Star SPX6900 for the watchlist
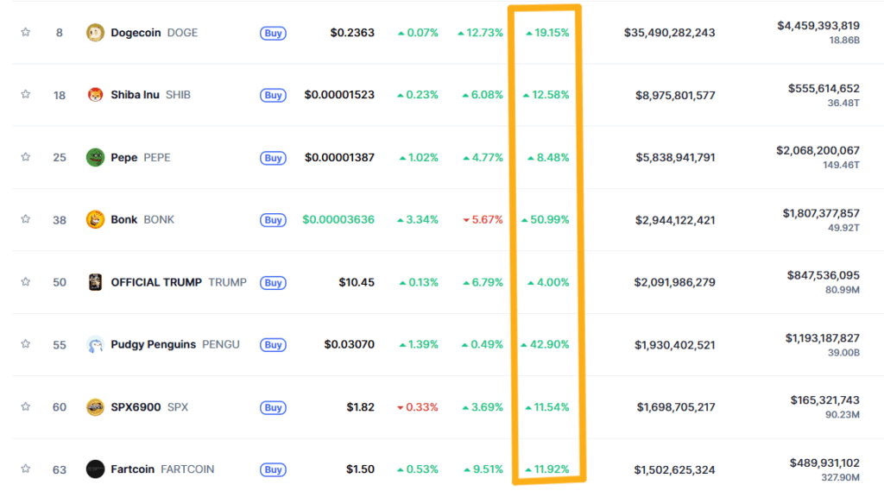Image resolution: width=884 pixels, height=497 pixels. pos(25,406)
